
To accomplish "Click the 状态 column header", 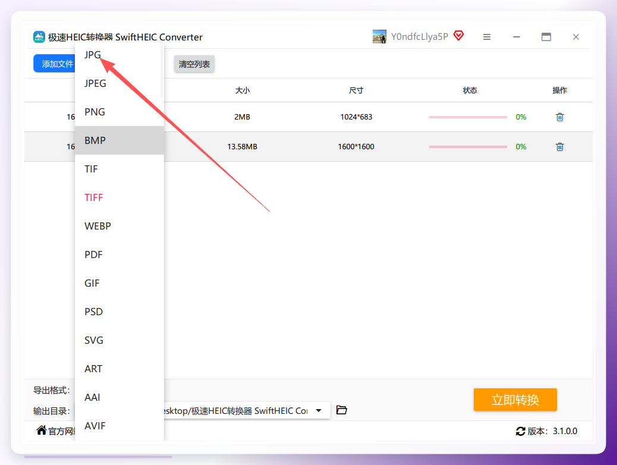I will [x=470, y=90].
